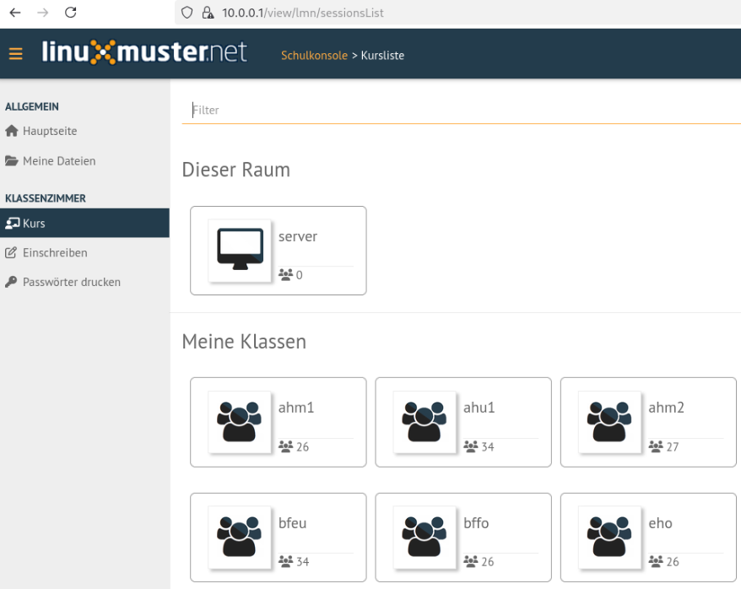Image resolution: width=741 pixels, height=589 pixels.
Task: Click the server computer monitor icon
Action: point(240,251)
